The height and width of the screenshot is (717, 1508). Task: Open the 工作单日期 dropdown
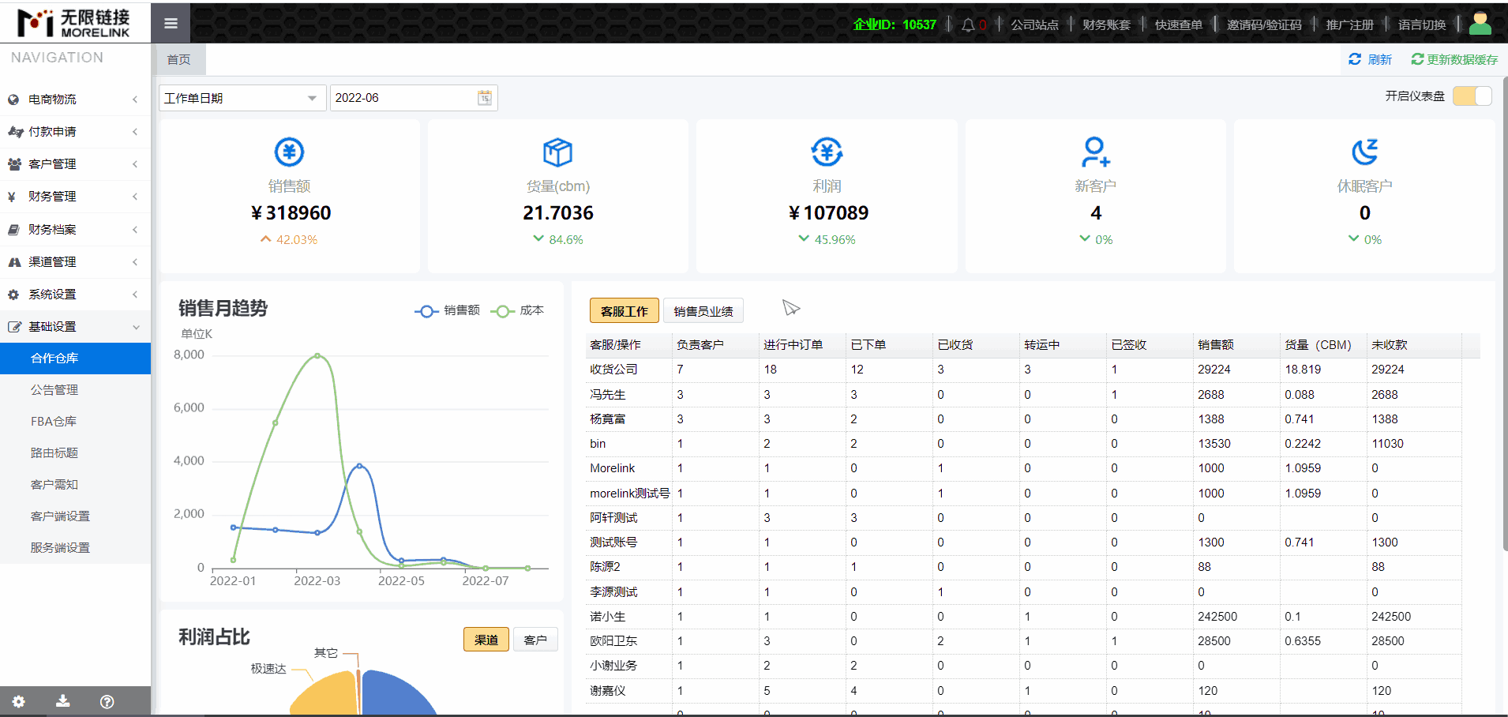click(242, 98)
